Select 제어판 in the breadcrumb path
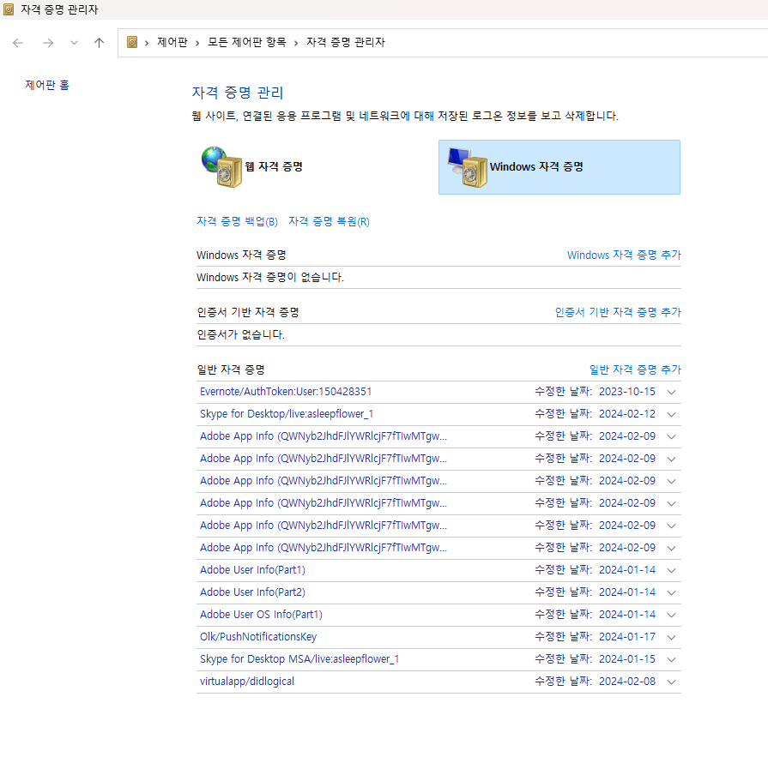The width and height of the screenshot is (768, 775). click(x=172, y=43)
